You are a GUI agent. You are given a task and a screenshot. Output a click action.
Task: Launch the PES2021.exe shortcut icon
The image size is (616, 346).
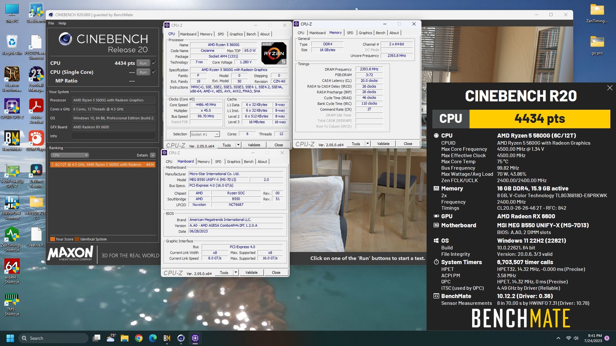click(36, 47)
